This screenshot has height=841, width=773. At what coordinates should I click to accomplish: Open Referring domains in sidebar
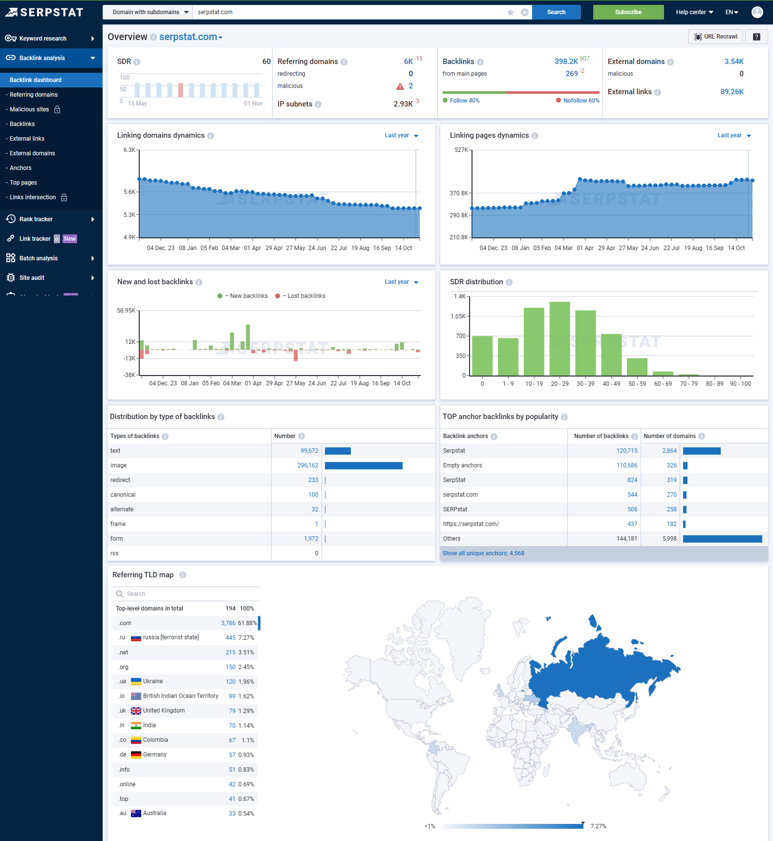(x=34, y=95)
